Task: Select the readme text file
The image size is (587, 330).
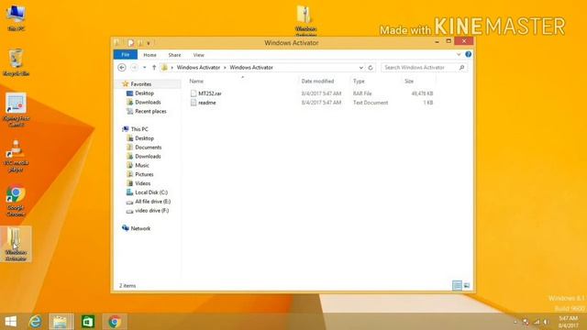Action: [207, 103]
